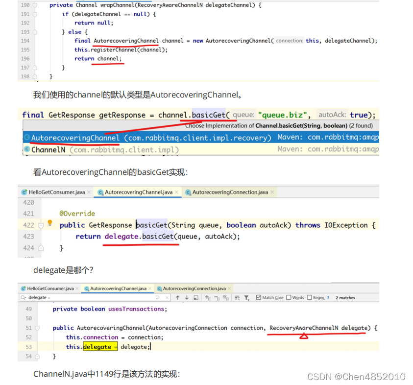Click the fold end marker at line 198
The image size is (413, 385).
pyautogui.click(x=35, y=76)
